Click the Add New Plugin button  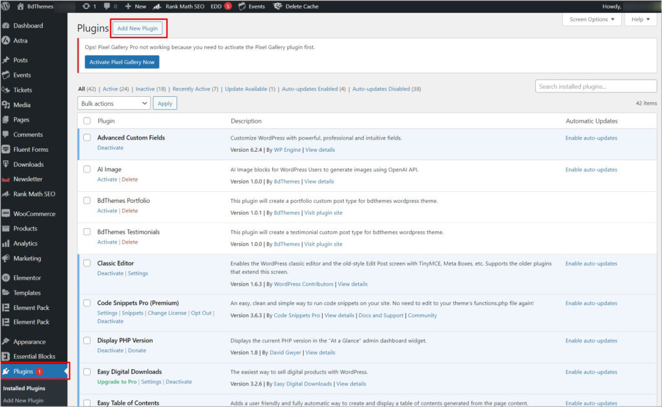tap(138, 28)
